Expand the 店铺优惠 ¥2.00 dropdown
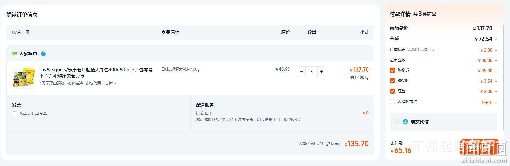 tap(496, 50)
